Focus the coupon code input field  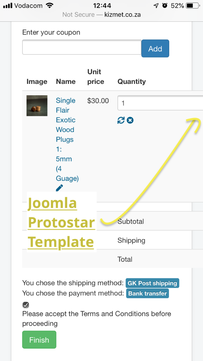82,47
